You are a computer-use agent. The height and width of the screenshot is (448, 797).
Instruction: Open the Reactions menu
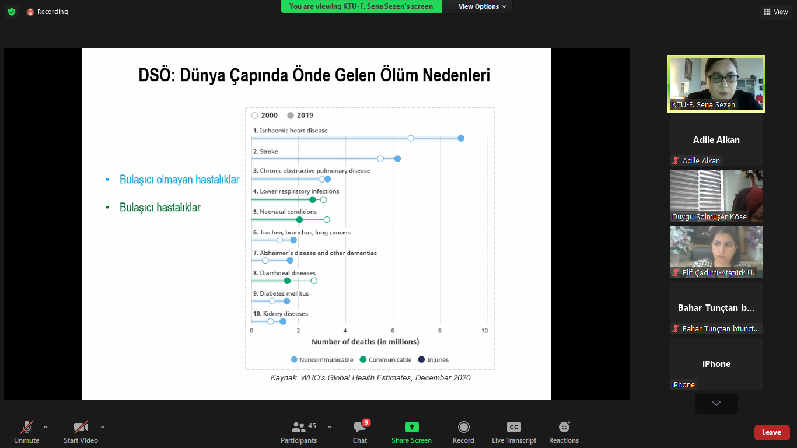tap(564, 432)
